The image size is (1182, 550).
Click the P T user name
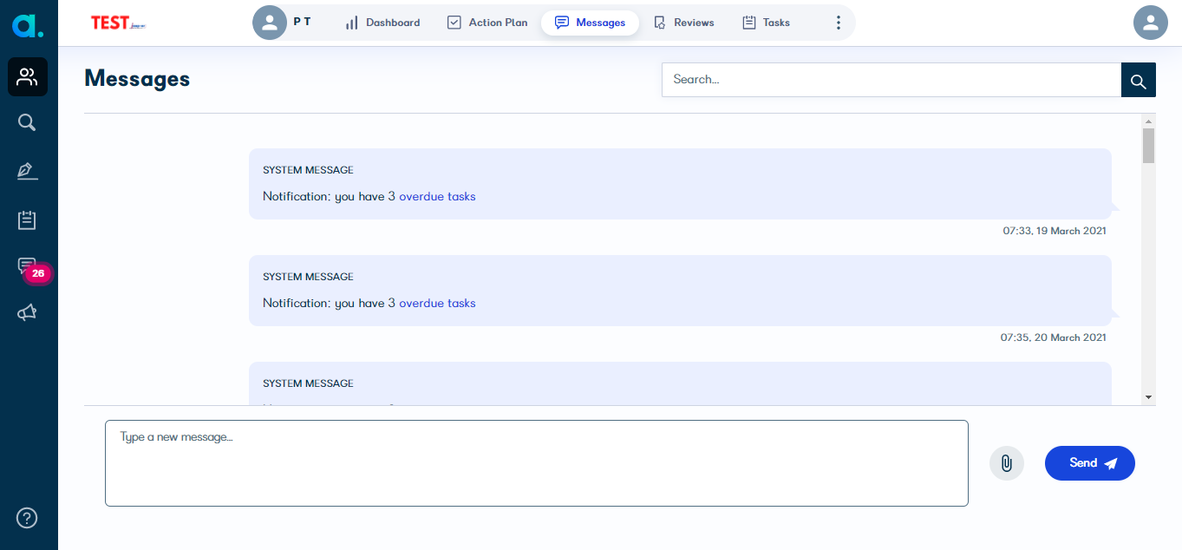coord(302,22)
